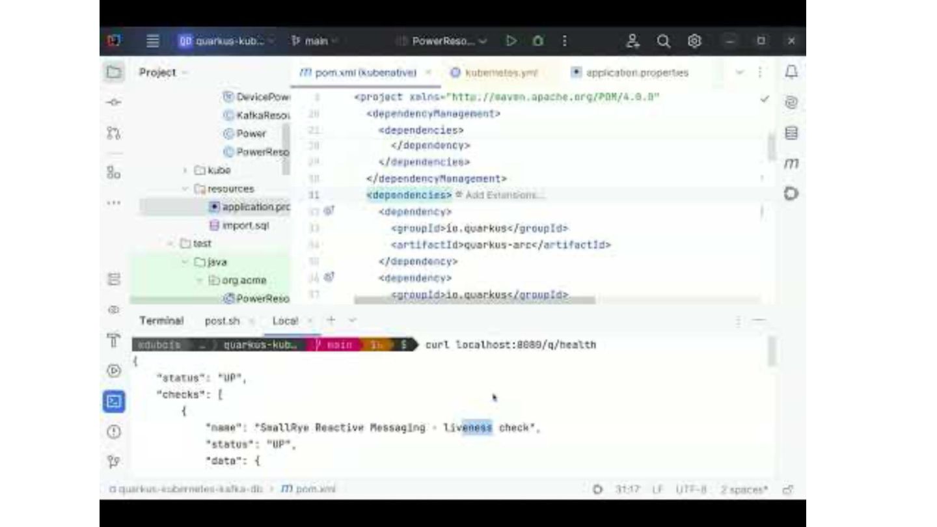
Task: Click quarkus-kubernetes-kafka-db breadcrumb
Action: coord(186,489)
